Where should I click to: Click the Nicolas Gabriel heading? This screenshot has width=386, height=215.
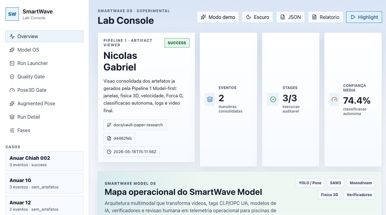pos(120,61)
